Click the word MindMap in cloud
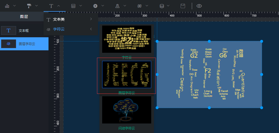The height and width of the screenshot is (133, 279). 235,61
